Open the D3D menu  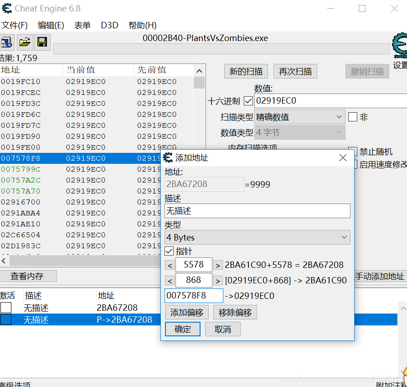coord(109,26)
